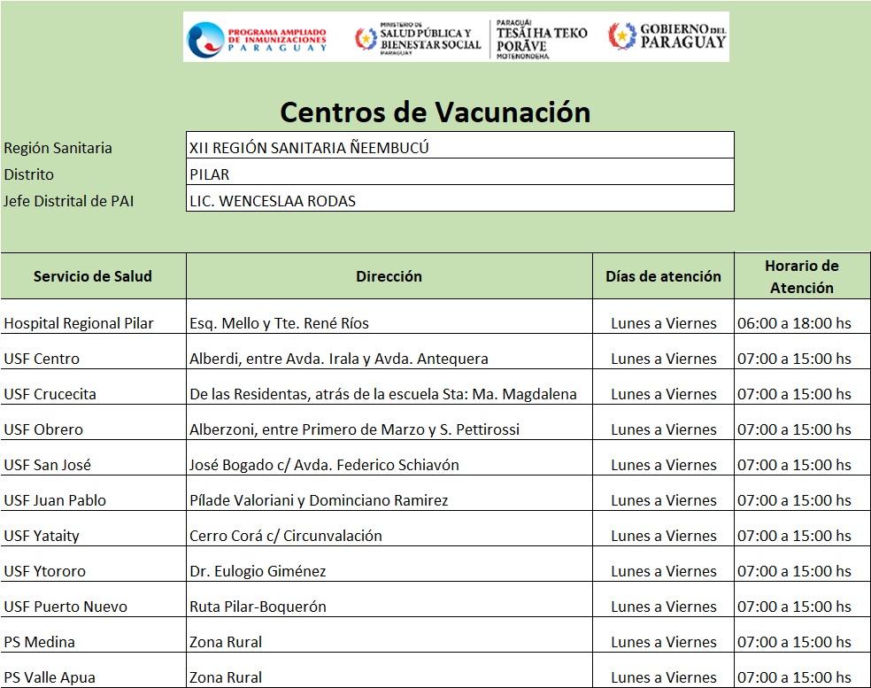This screenshot has width=871, height=688.
Task: Select the USF Crucecita address cell
Action: click(x=383, y=394)
